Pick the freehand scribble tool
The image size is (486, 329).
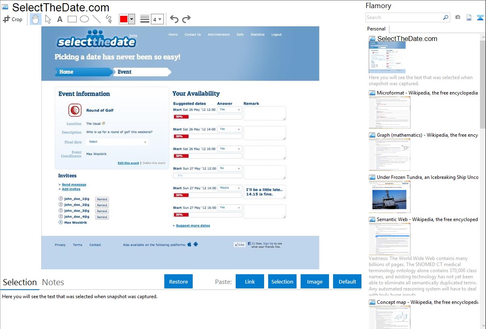point(109,19)
